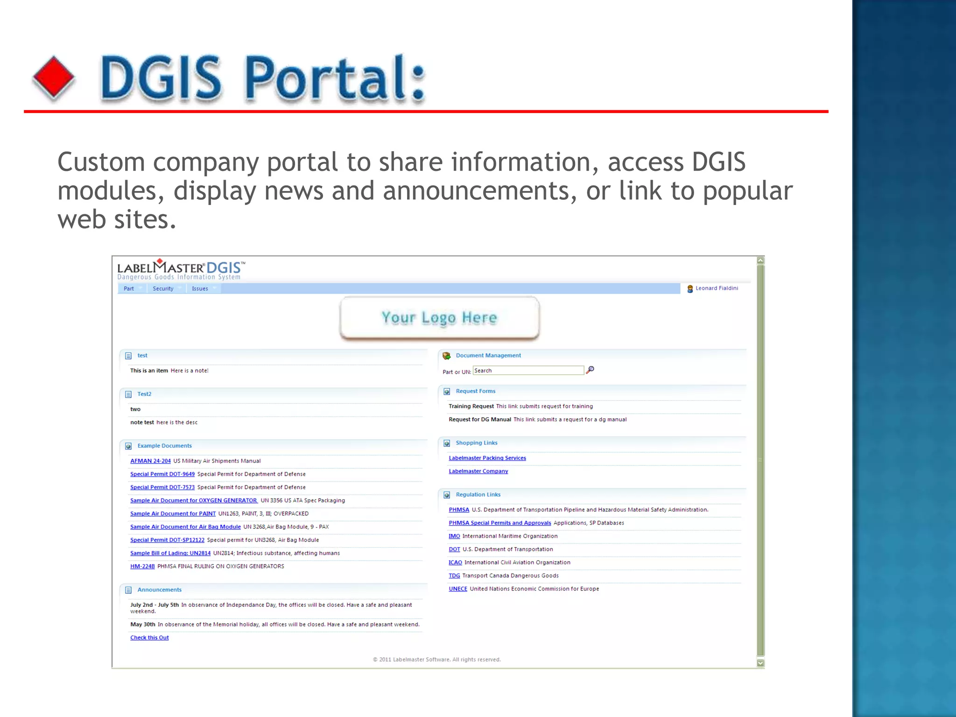Click the test panel note icon
This screenshot has height=717, width=956.
(x=128, y=356)
